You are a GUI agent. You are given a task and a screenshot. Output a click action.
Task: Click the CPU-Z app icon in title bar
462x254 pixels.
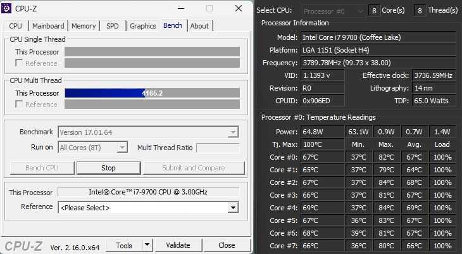pos(6,8)
